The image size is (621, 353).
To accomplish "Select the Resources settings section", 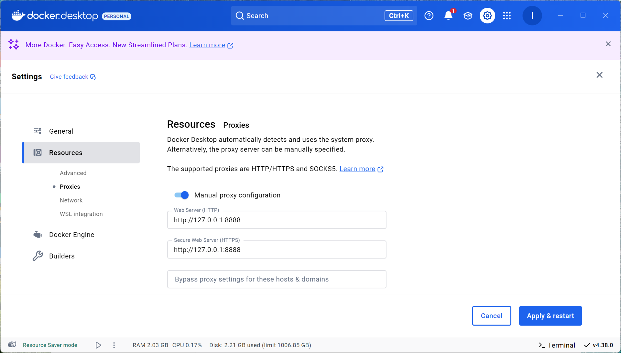I will [x=81, y=152].
